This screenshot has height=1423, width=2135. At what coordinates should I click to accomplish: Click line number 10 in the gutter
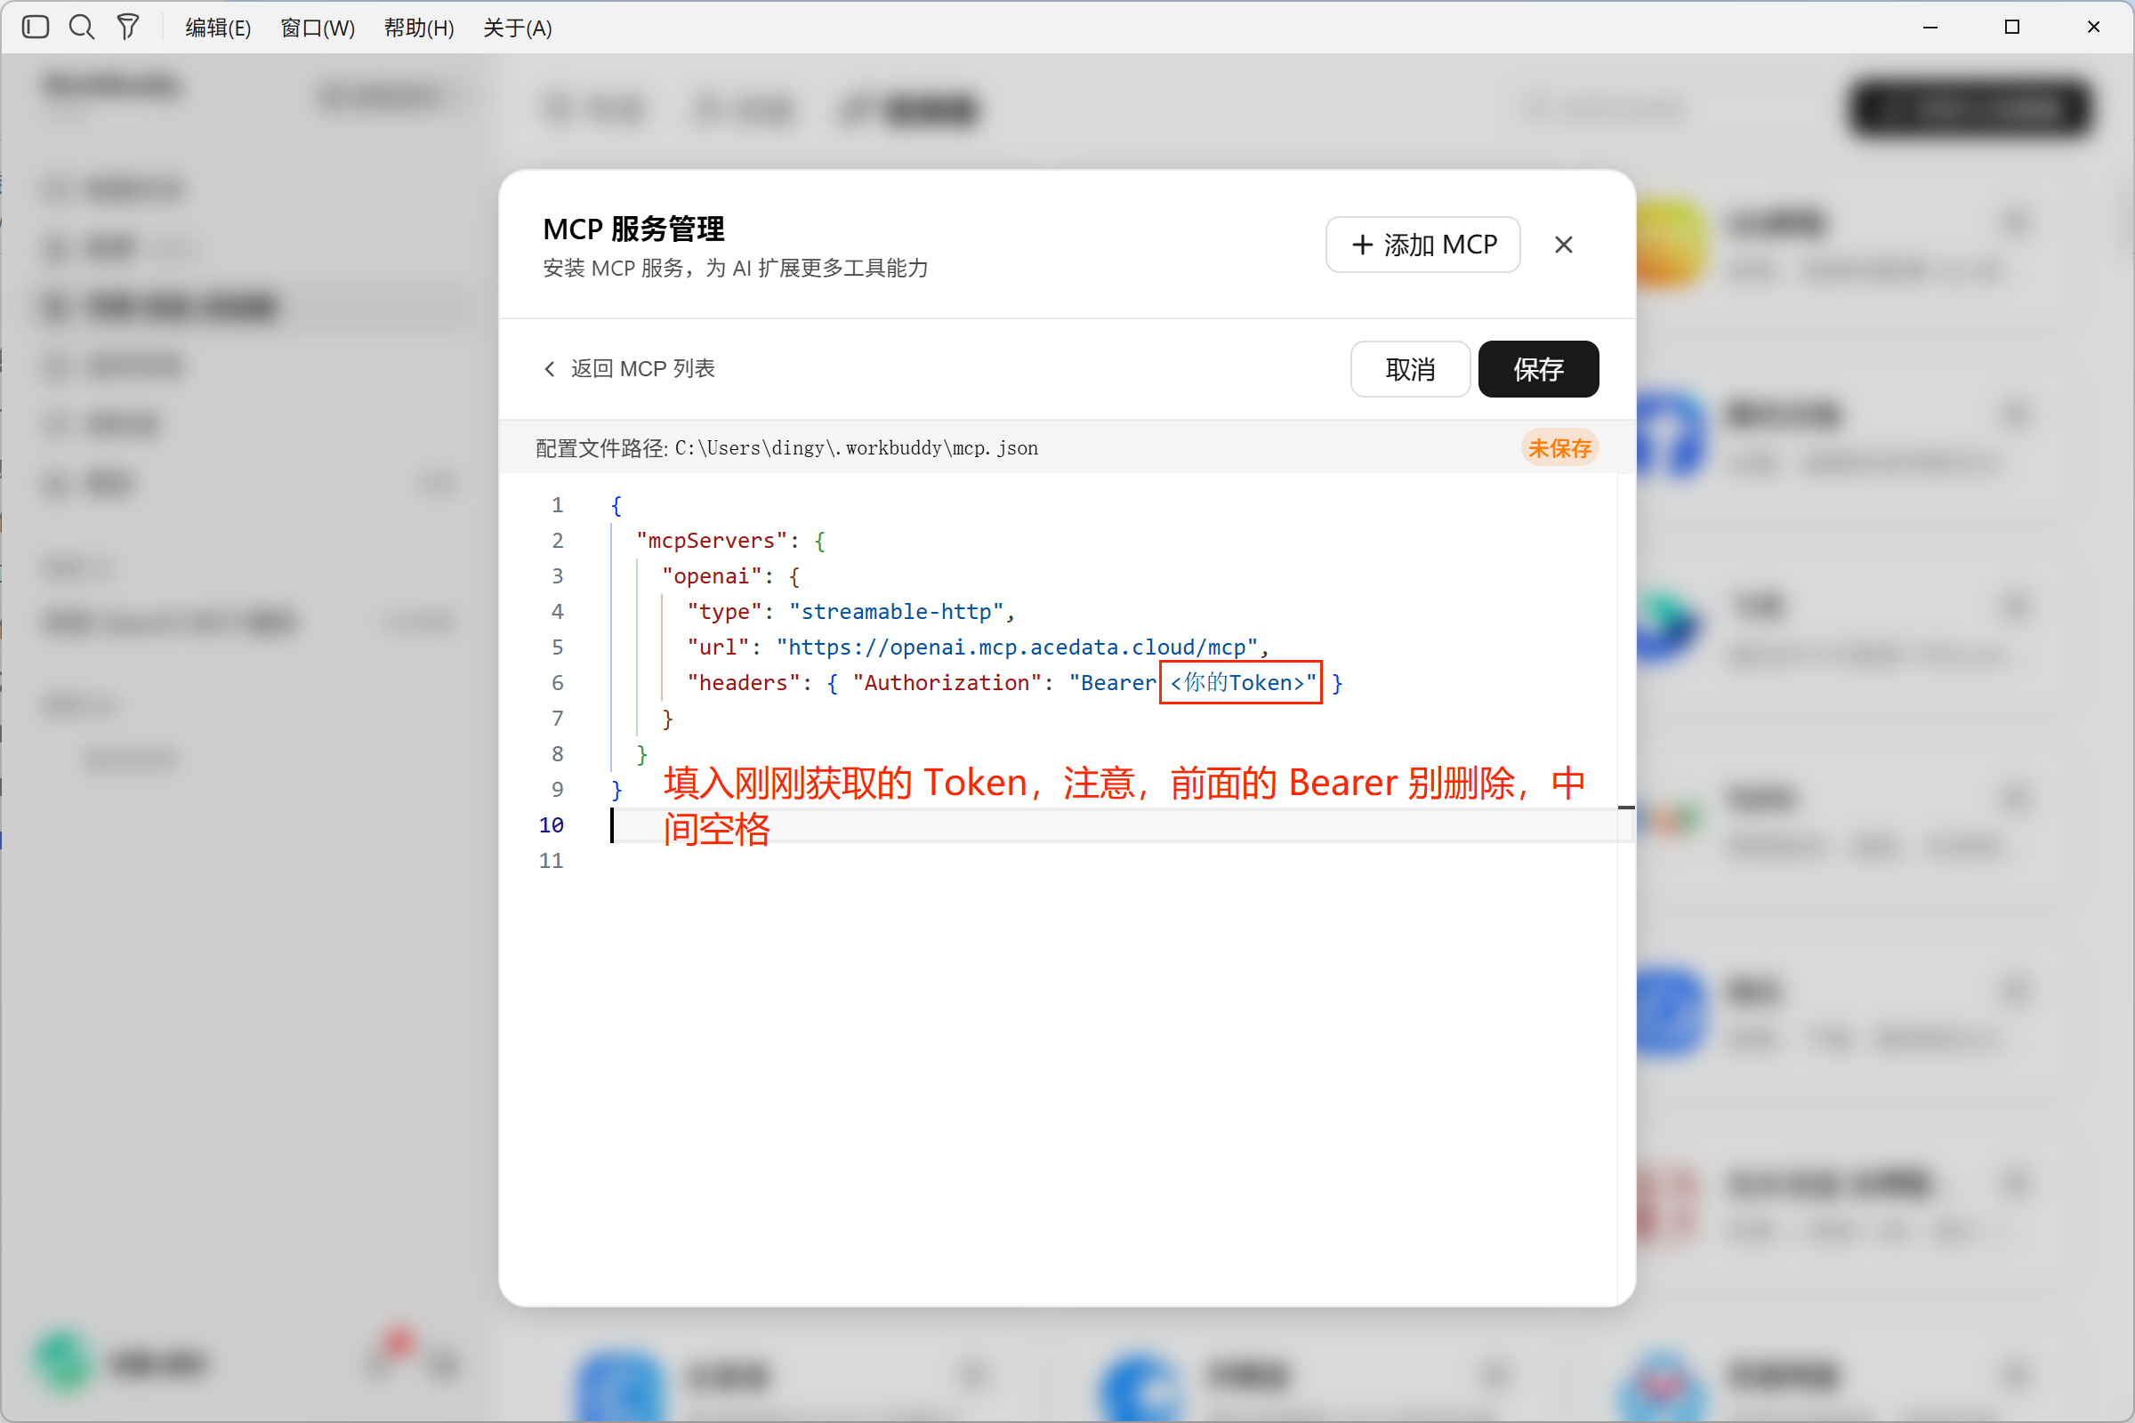pyautogui.click(x=551, y=825)
